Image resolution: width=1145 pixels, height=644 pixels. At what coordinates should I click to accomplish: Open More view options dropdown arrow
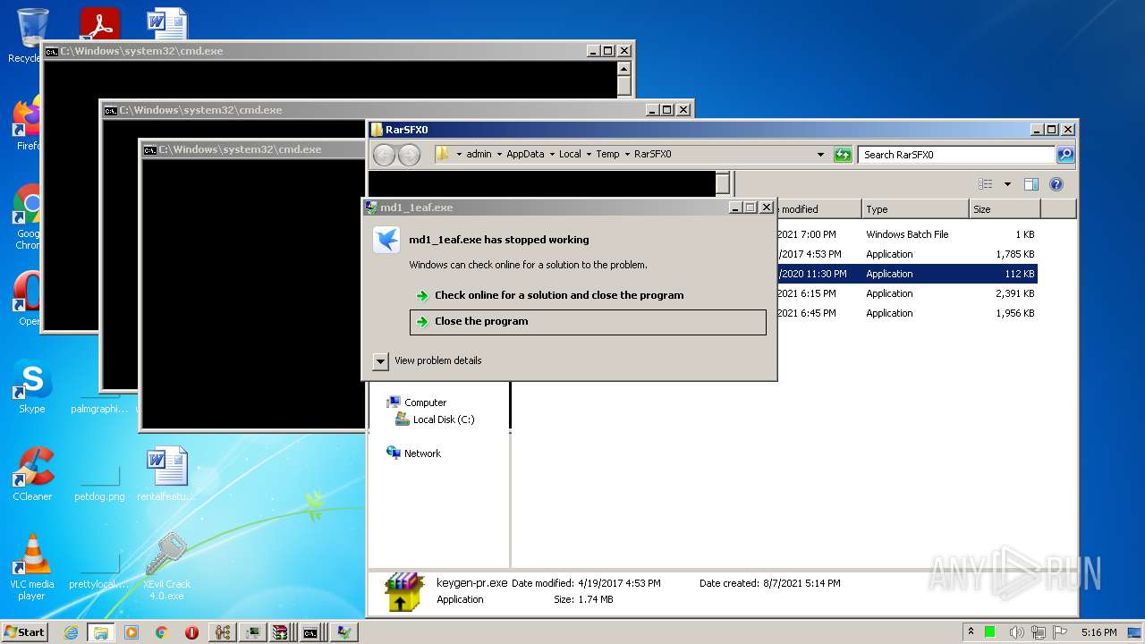coord(1007,184)
